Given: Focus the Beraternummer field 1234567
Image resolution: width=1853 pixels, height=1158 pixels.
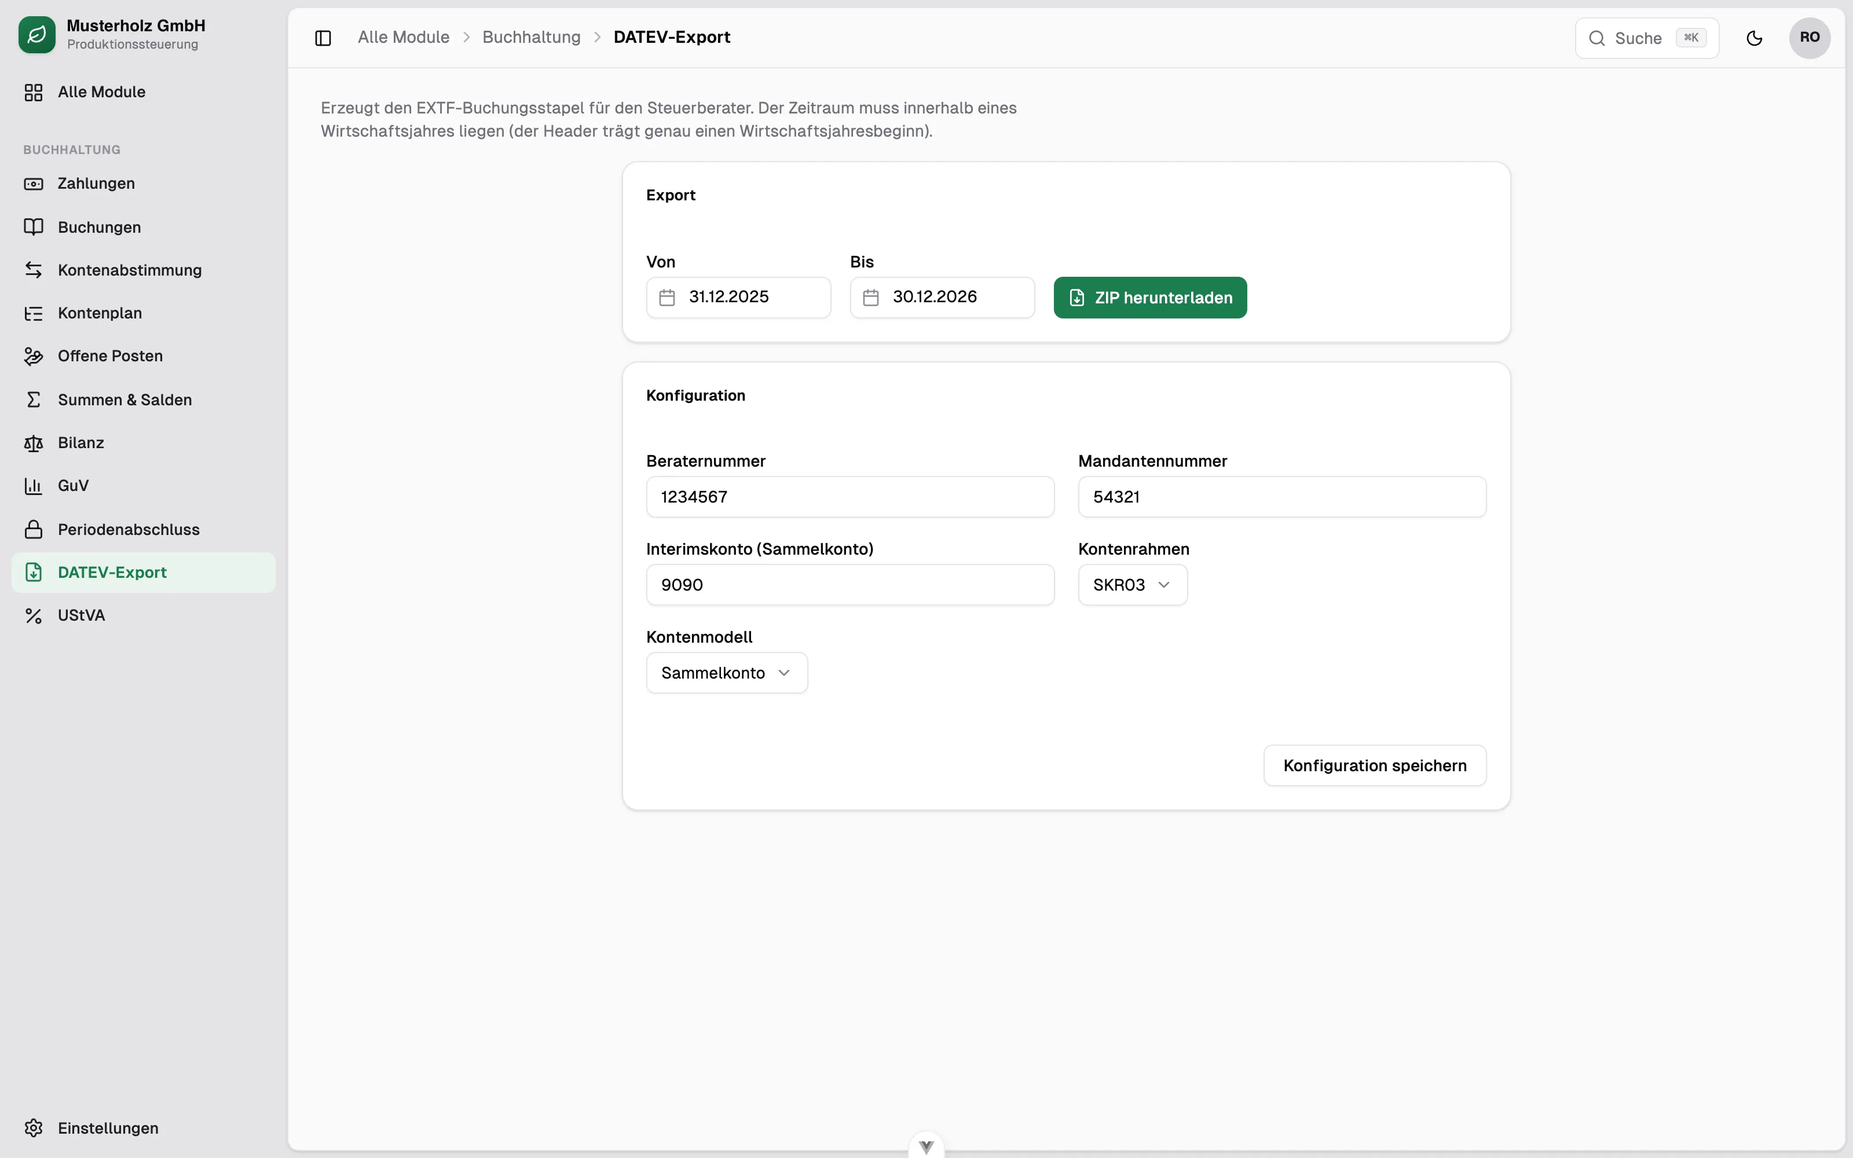Looking at the screenshot, I should (x=850, y=497).
